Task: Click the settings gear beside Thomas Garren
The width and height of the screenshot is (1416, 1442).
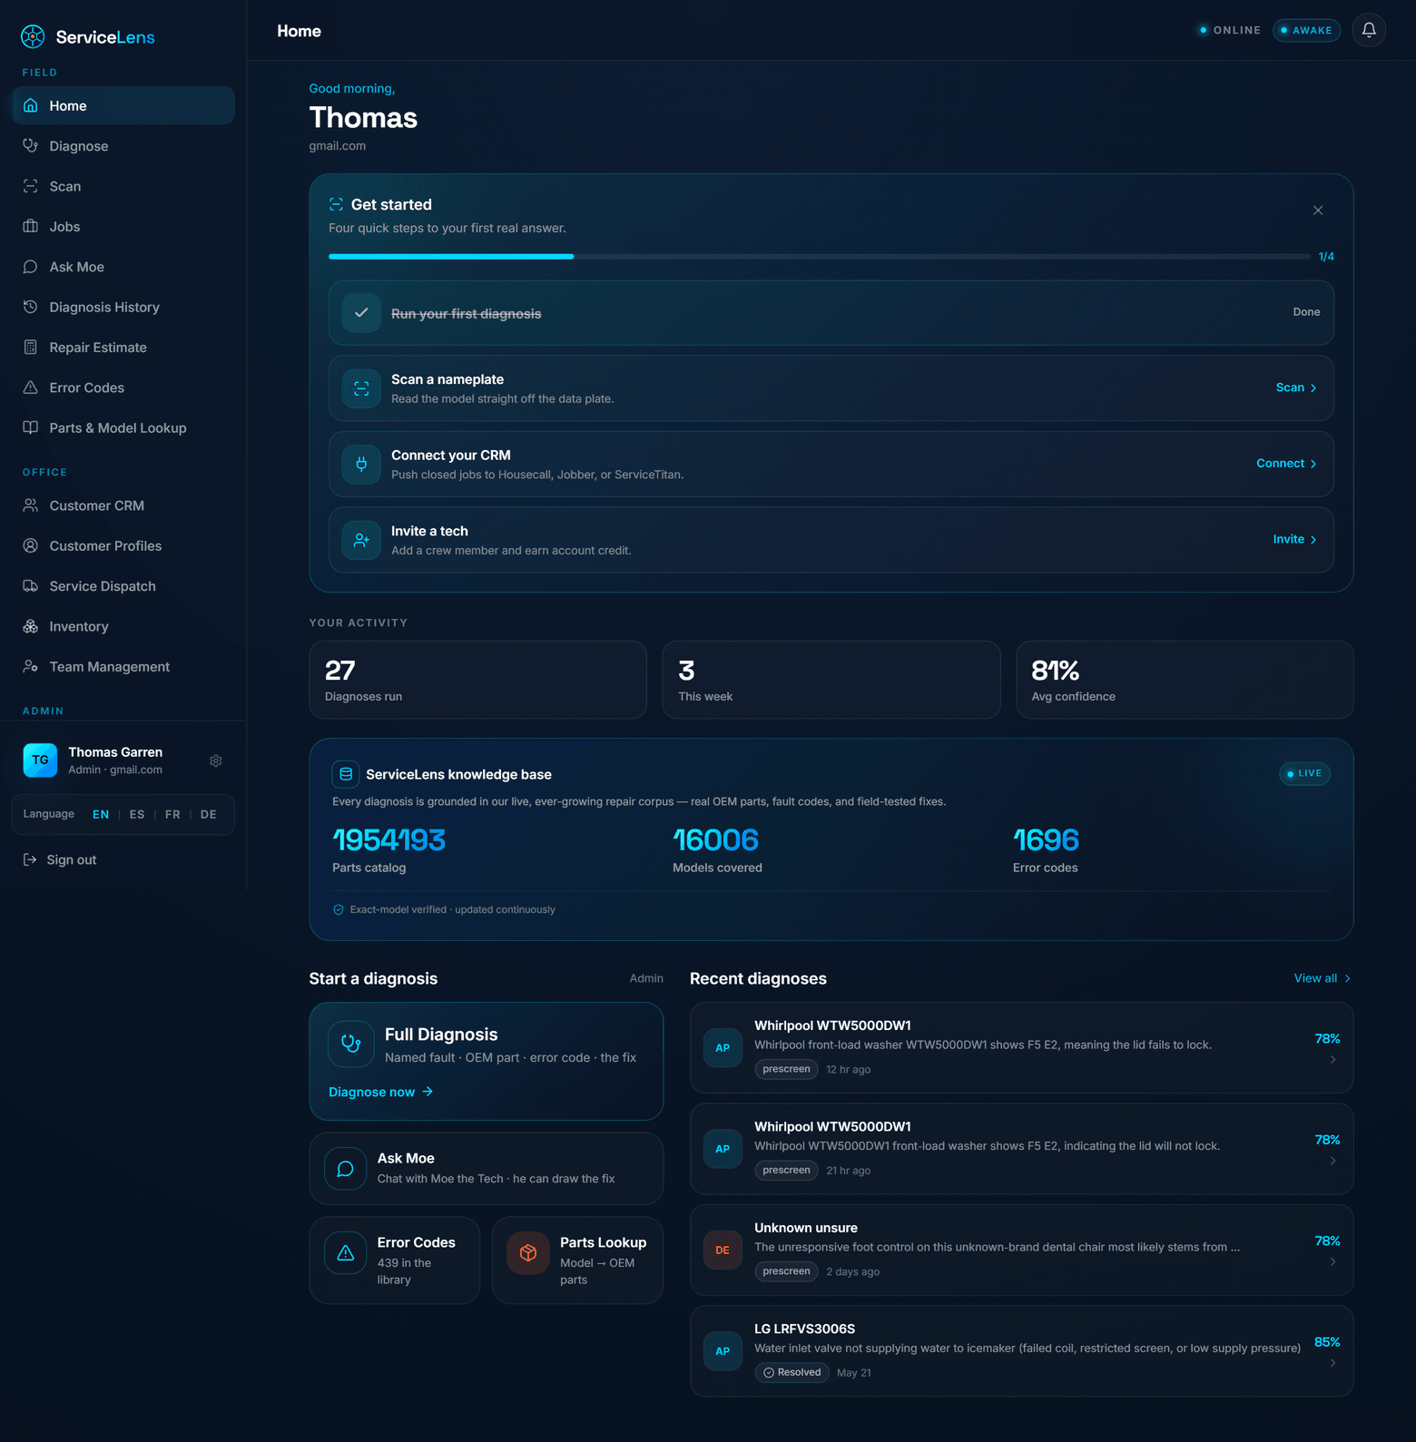Action: pos(216,760)
